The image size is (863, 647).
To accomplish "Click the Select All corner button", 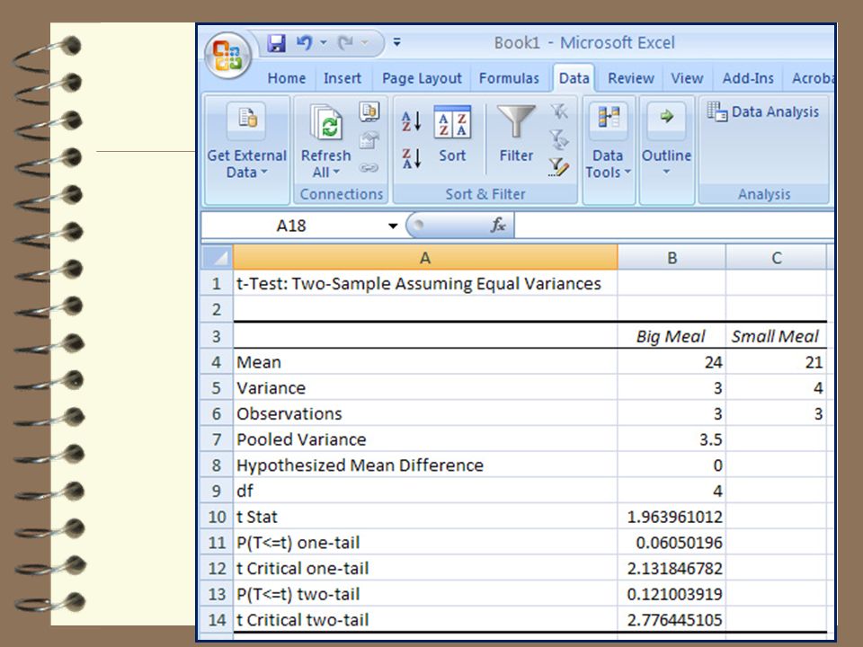I will pos(217,258).
